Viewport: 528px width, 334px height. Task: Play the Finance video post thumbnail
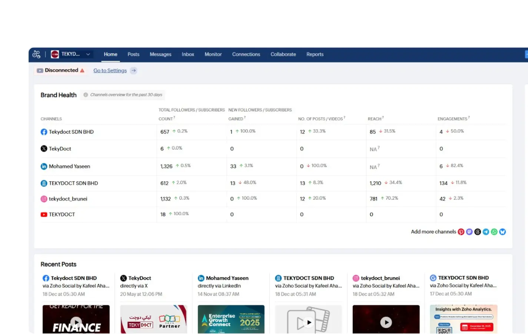[76, 321]
